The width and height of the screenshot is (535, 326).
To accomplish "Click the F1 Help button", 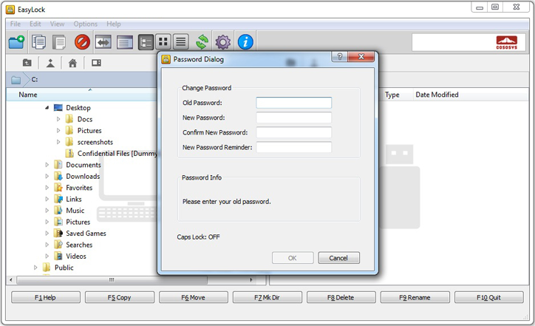I will (x=45, y=297).
